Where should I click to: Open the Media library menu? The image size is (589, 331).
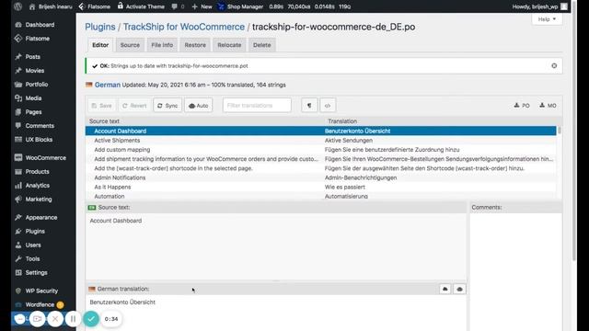33,98
